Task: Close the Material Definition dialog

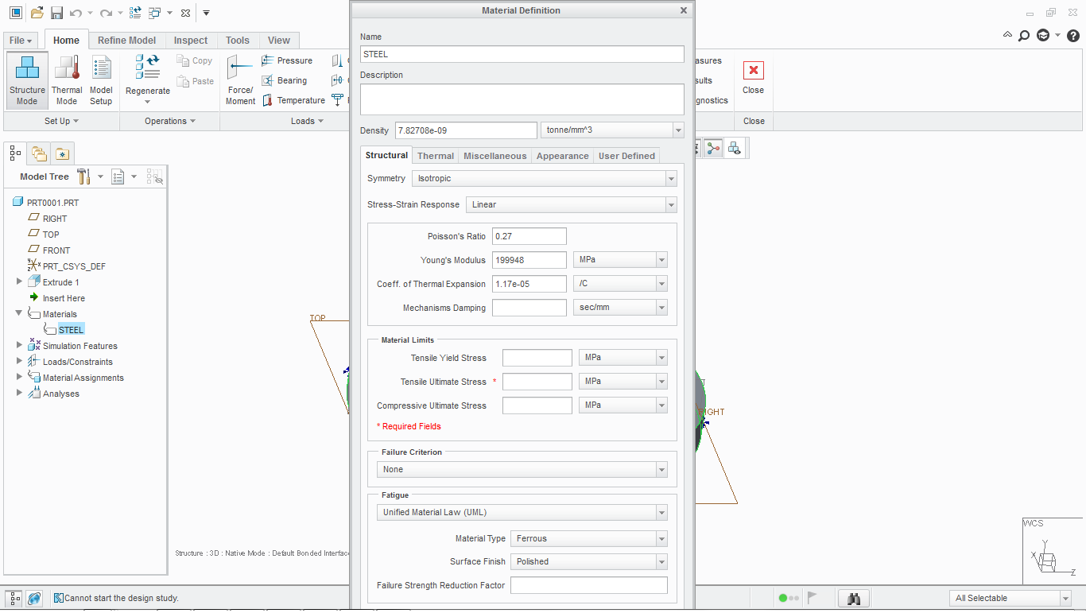Action: tap(684, 10)
